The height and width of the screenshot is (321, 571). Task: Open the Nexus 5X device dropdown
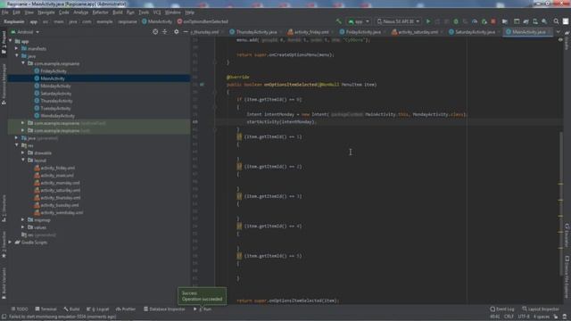(399, 21)
